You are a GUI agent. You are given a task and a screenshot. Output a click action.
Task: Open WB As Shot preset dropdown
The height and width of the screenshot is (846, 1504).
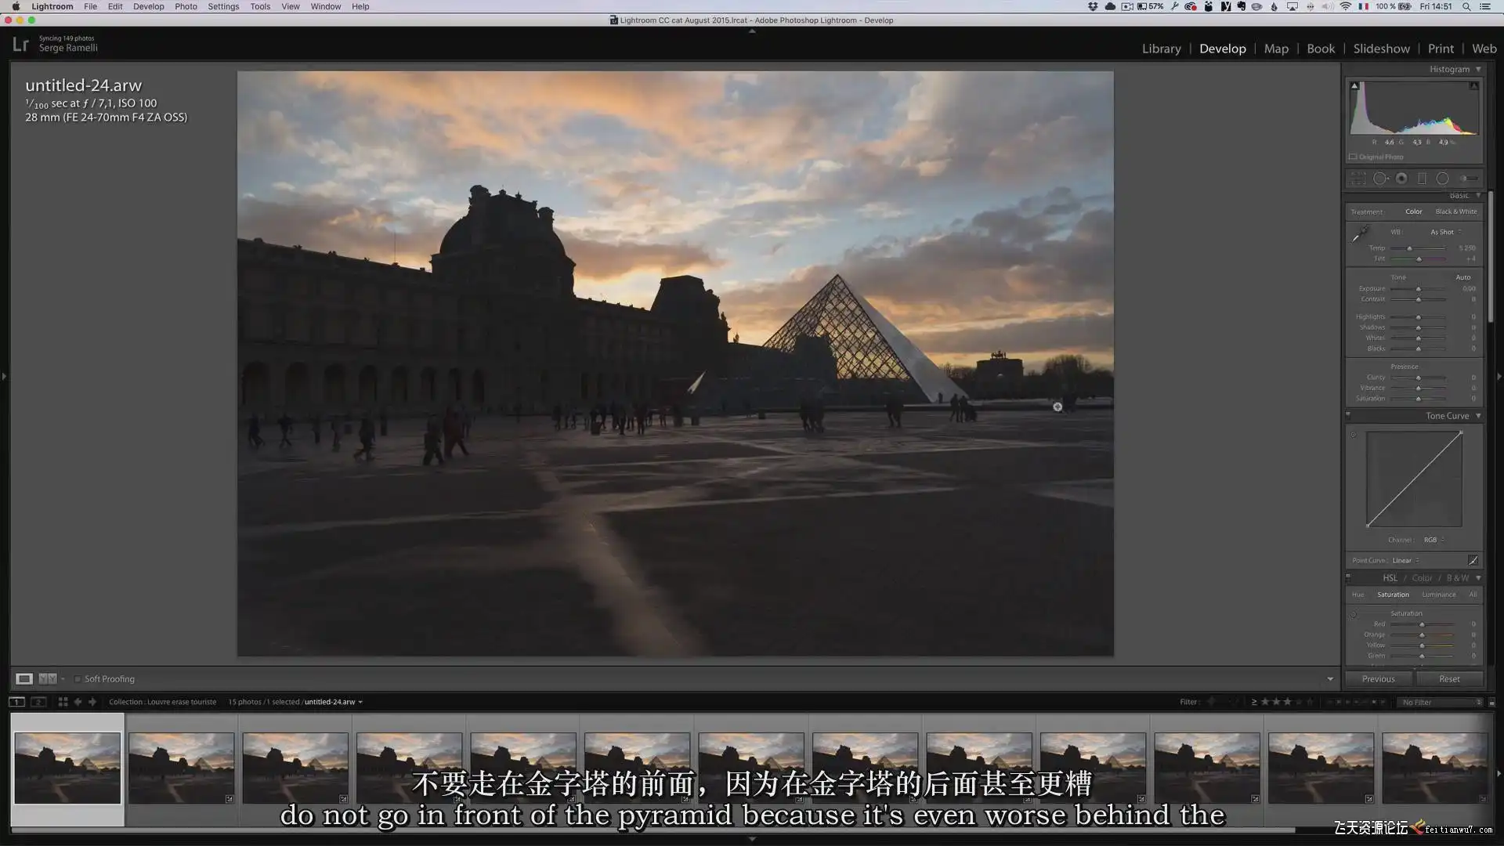[1446, 232]
